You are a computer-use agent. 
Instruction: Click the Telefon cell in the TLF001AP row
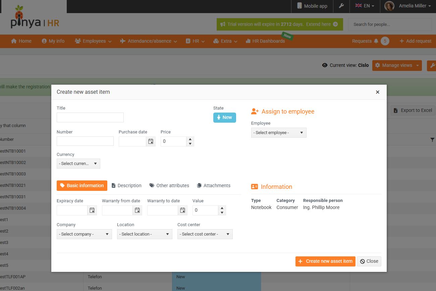[128, 277]
